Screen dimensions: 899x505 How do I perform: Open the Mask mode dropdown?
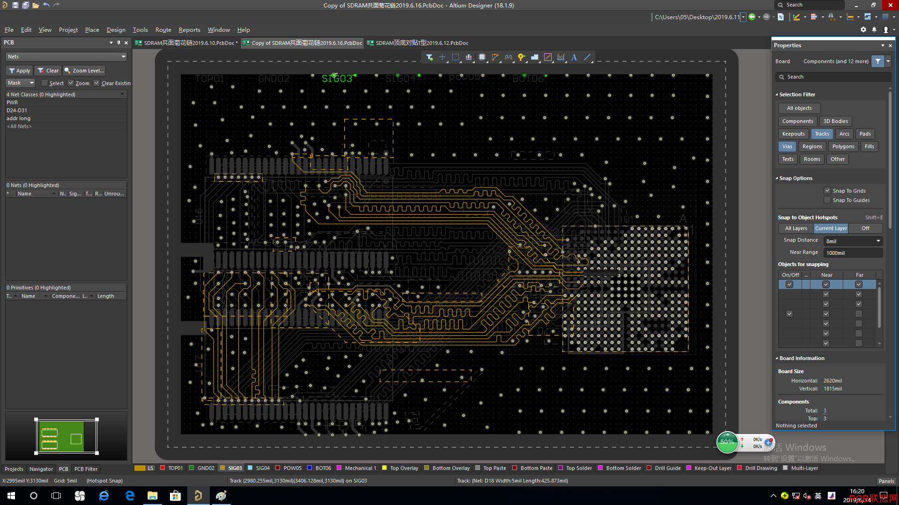click(x=21, y=83)
